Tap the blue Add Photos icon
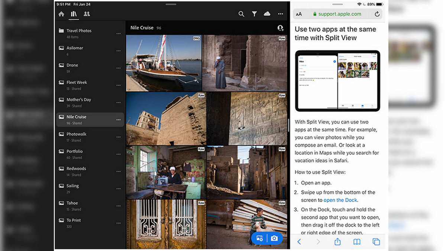 tap(259, 238)
